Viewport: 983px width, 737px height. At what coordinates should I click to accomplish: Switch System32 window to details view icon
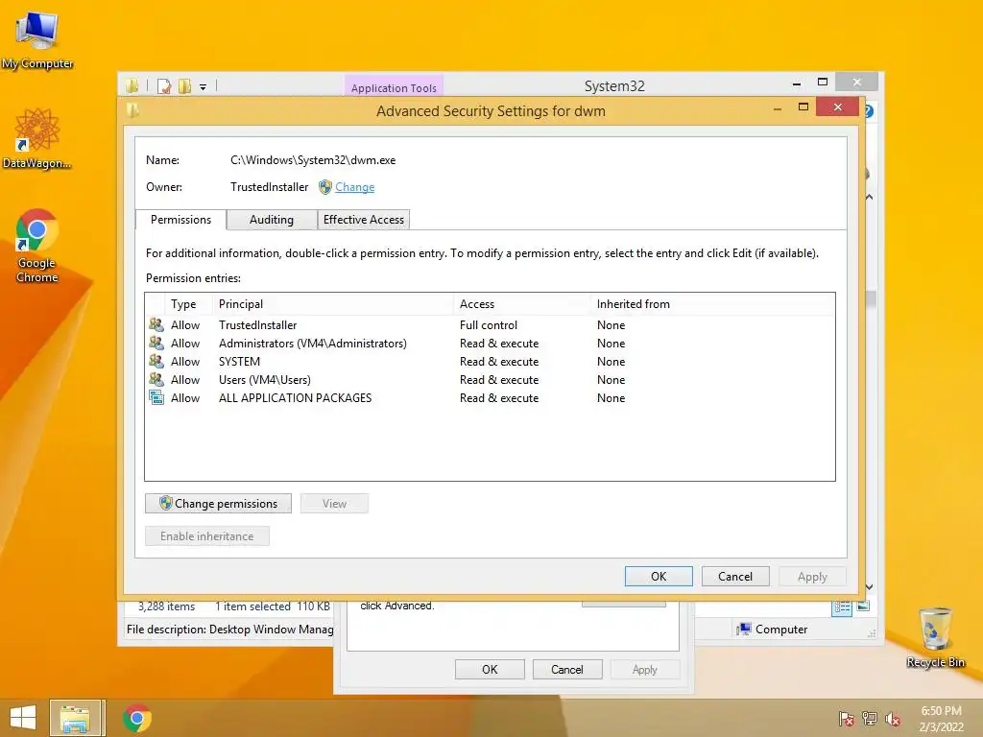[x=842, y=606]
